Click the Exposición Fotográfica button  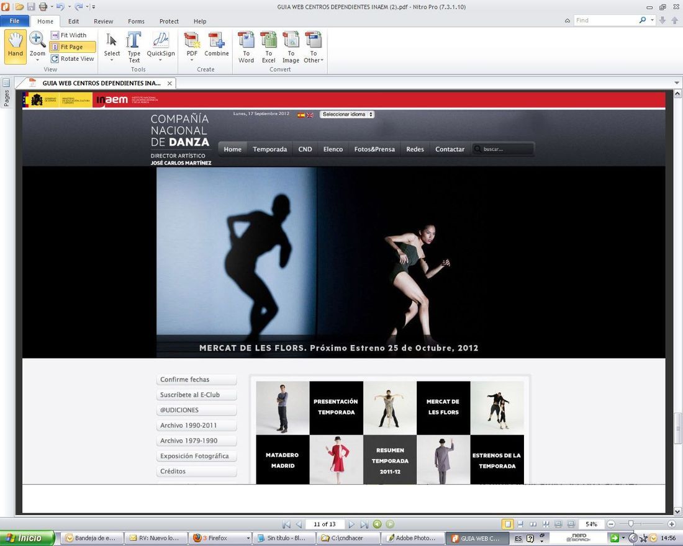(x=196, y=456)
